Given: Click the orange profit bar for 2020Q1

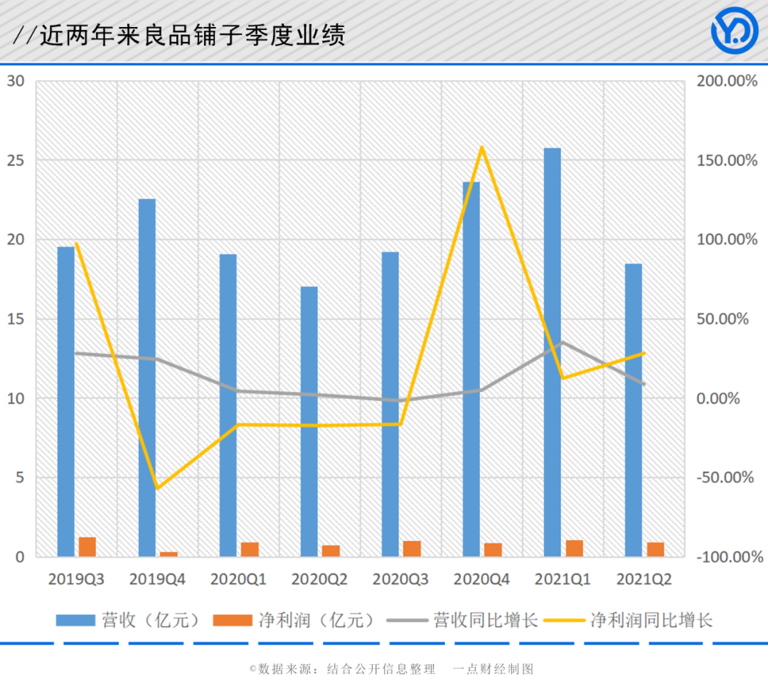Looking at the screenshot, I should tap(250, 549).
